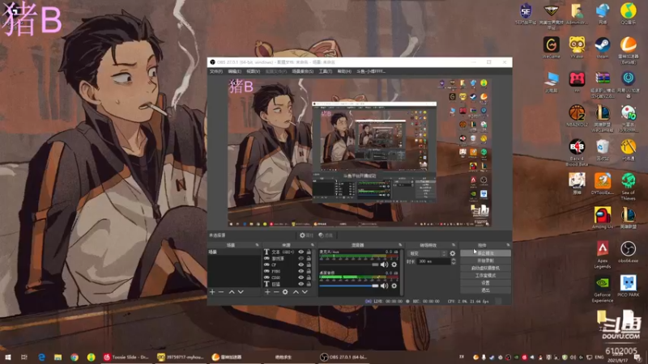Move source up with sources up arrow
The image size is (648, 364).
tap(296, 292)
